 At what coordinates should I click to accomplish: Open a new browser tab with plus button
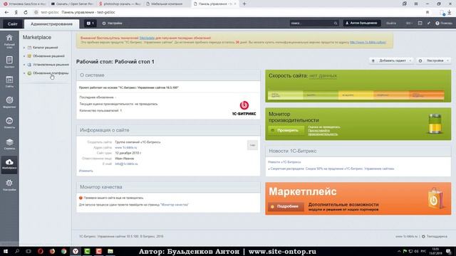click(244, 4)
